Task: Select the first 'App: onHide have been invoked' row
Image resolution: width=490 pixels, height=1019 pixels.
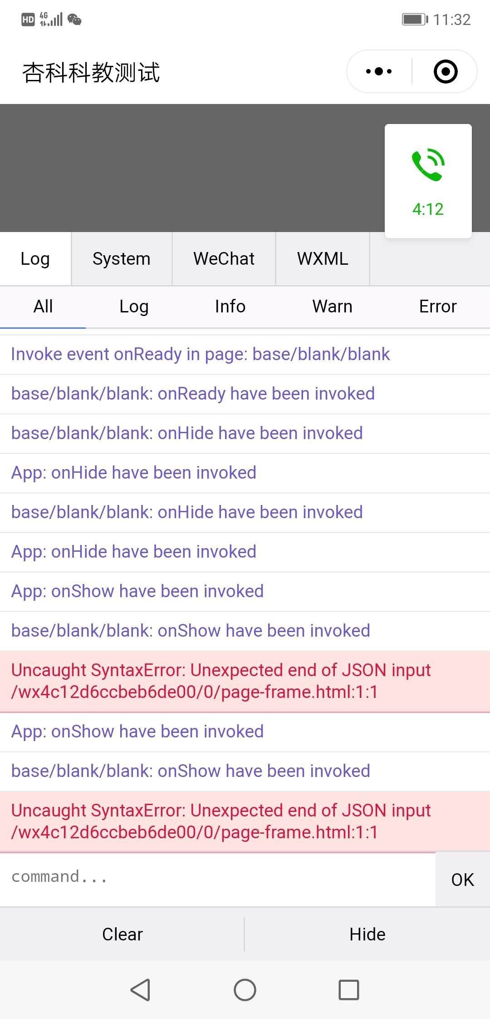Action: [x=245, y=473]
